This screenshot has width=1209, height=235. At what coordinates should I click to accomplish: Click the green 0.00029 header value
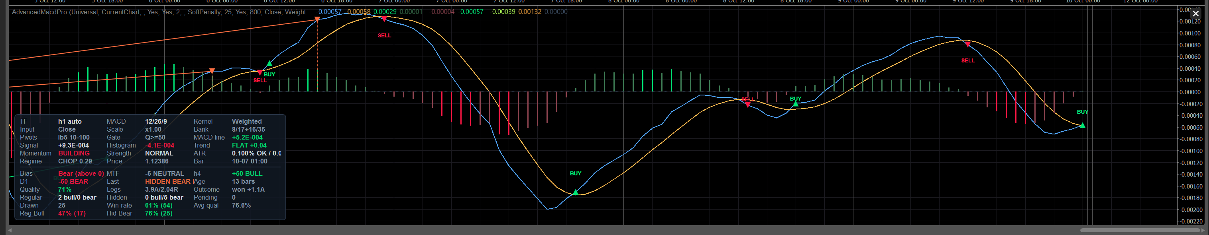pyautogui.click(x=385, y=12)
